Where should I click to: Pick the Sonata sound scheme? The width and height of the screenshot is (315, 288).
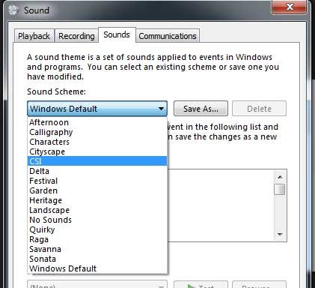97,259
